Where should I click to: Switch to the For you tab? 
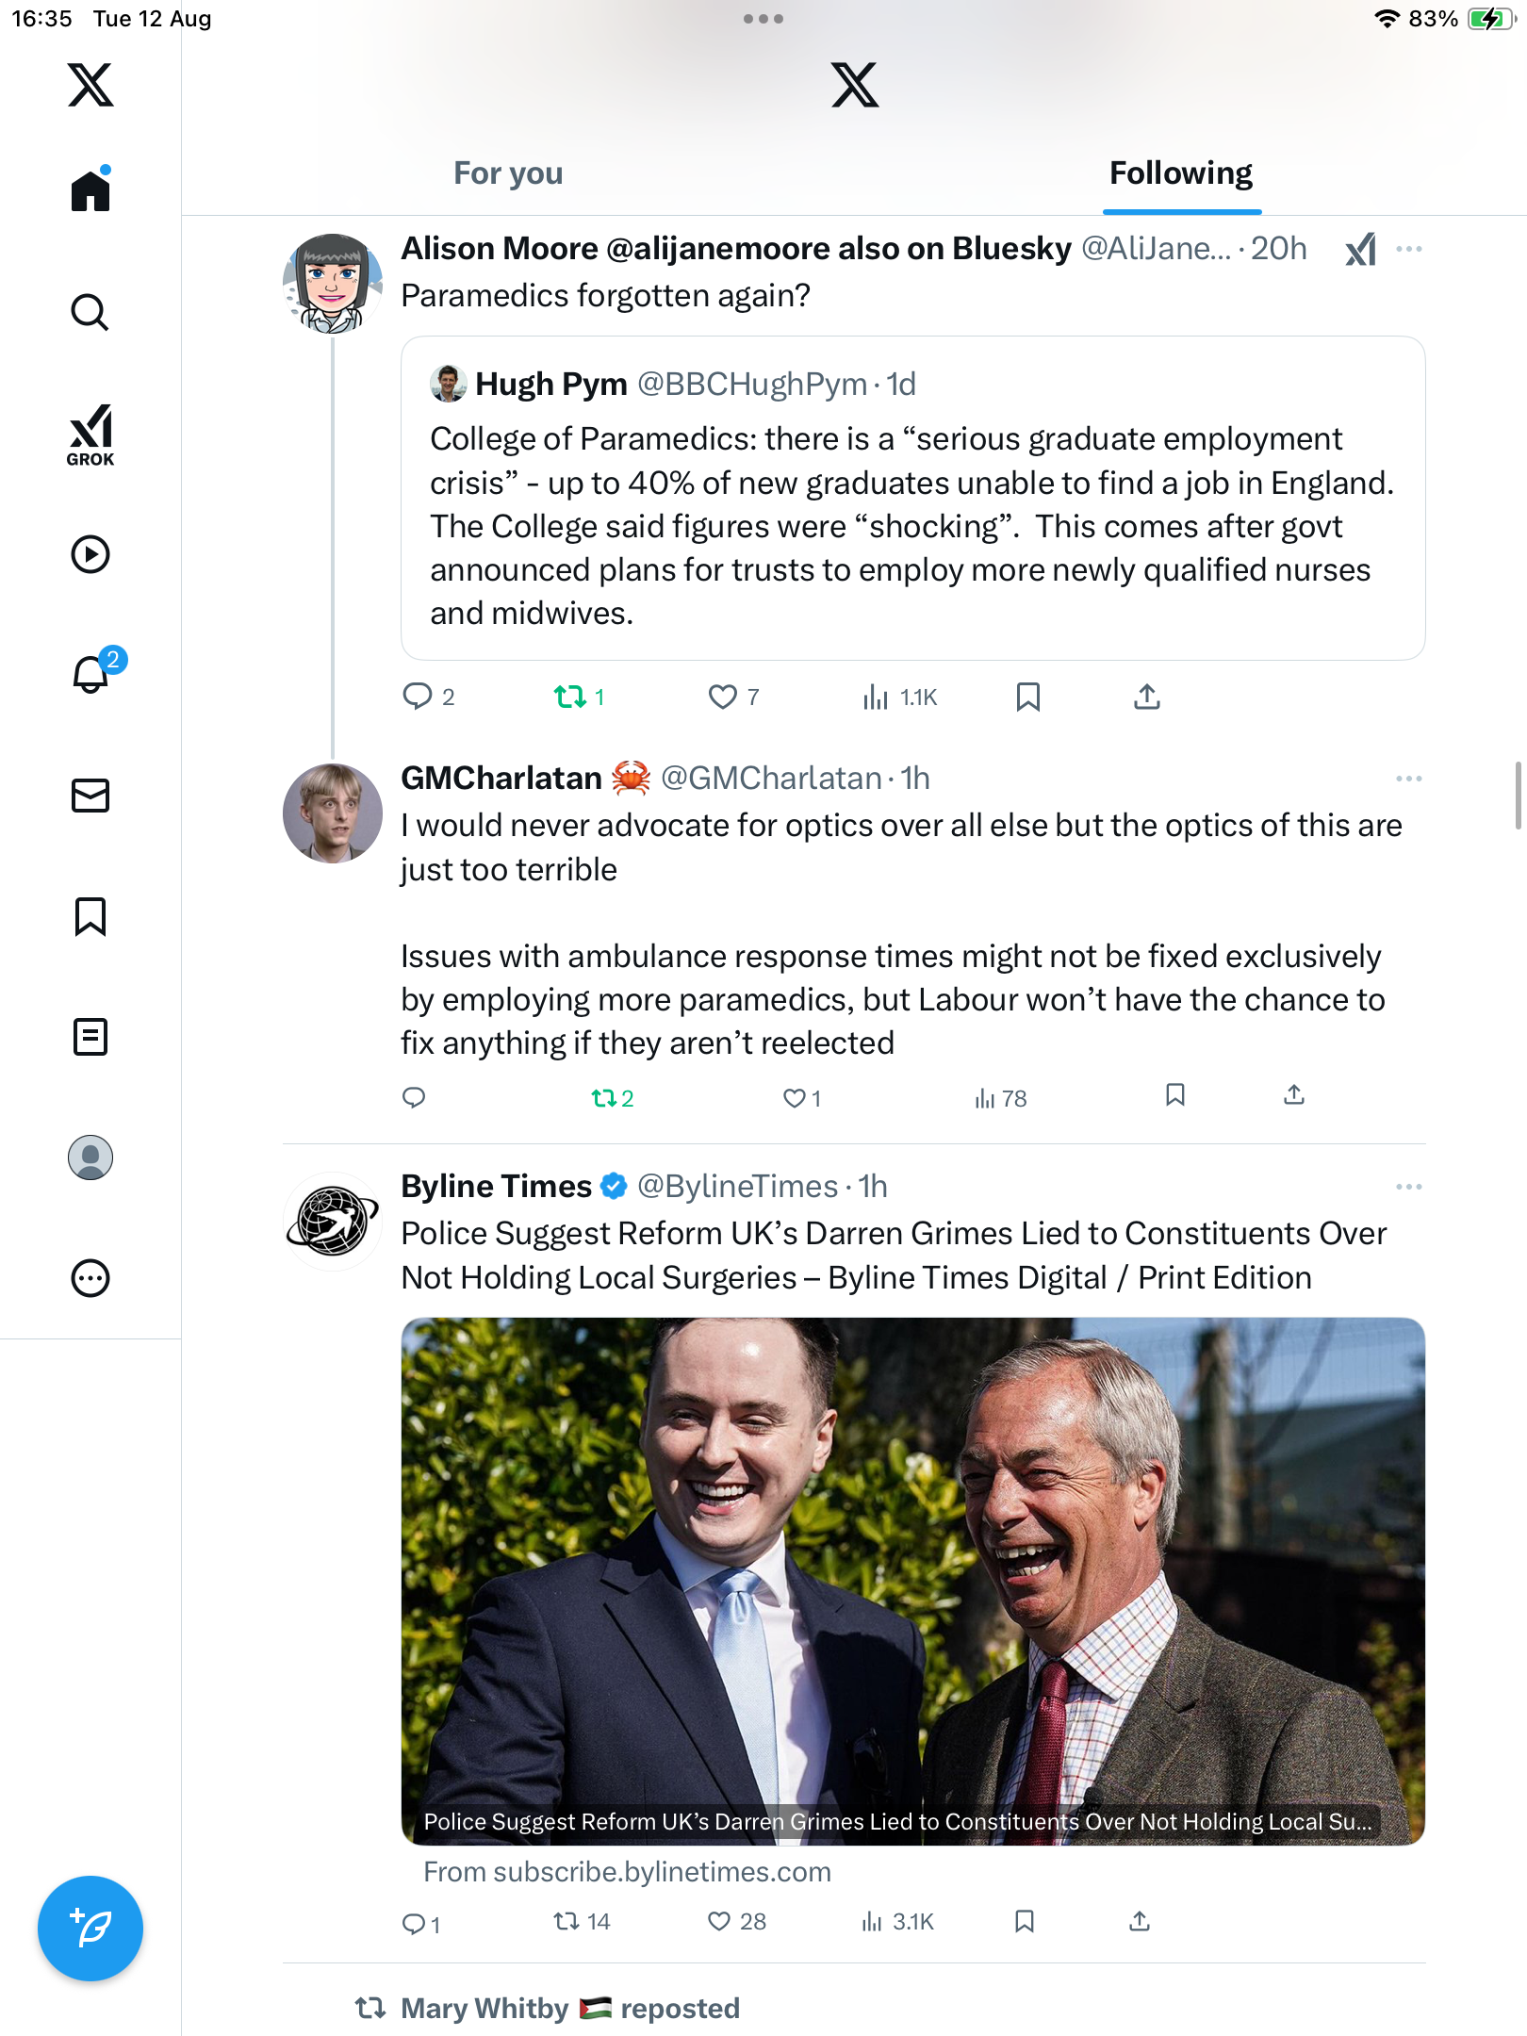coord(508,173)
